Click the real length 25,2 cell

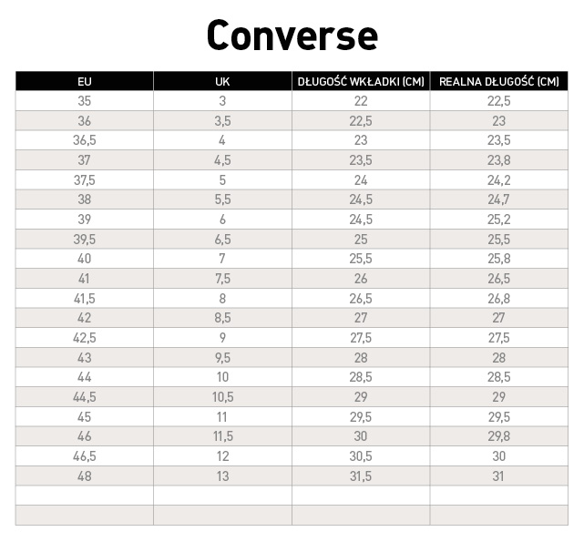click(x=498, y=220)
